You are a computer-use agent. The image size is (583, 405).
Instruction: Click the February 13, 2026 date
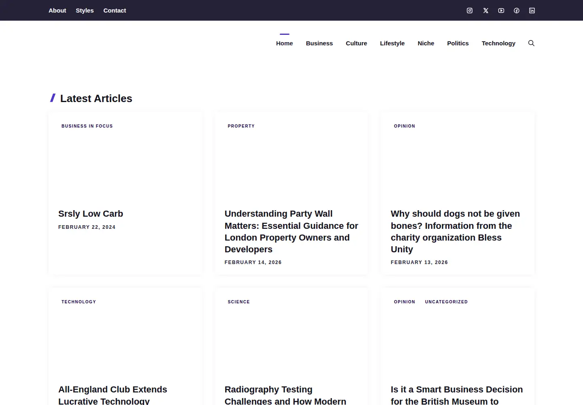[419, 262]
